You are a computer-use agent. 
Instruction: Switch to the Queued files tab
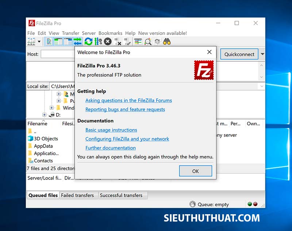(43, 195)
